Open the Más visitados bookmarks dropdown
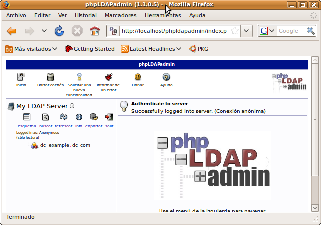The width and height of the screenshot is (321, 225). tap(30, 49)
